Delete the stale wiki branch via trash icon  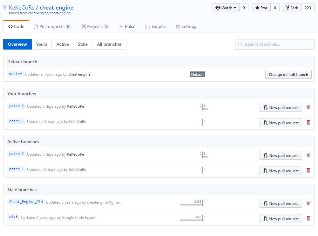coord(308,218)
